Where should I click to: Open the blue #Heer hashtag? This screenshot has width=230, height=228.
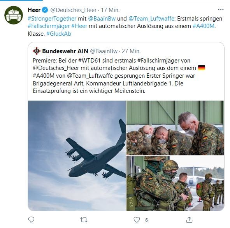(x=79, y=26)
